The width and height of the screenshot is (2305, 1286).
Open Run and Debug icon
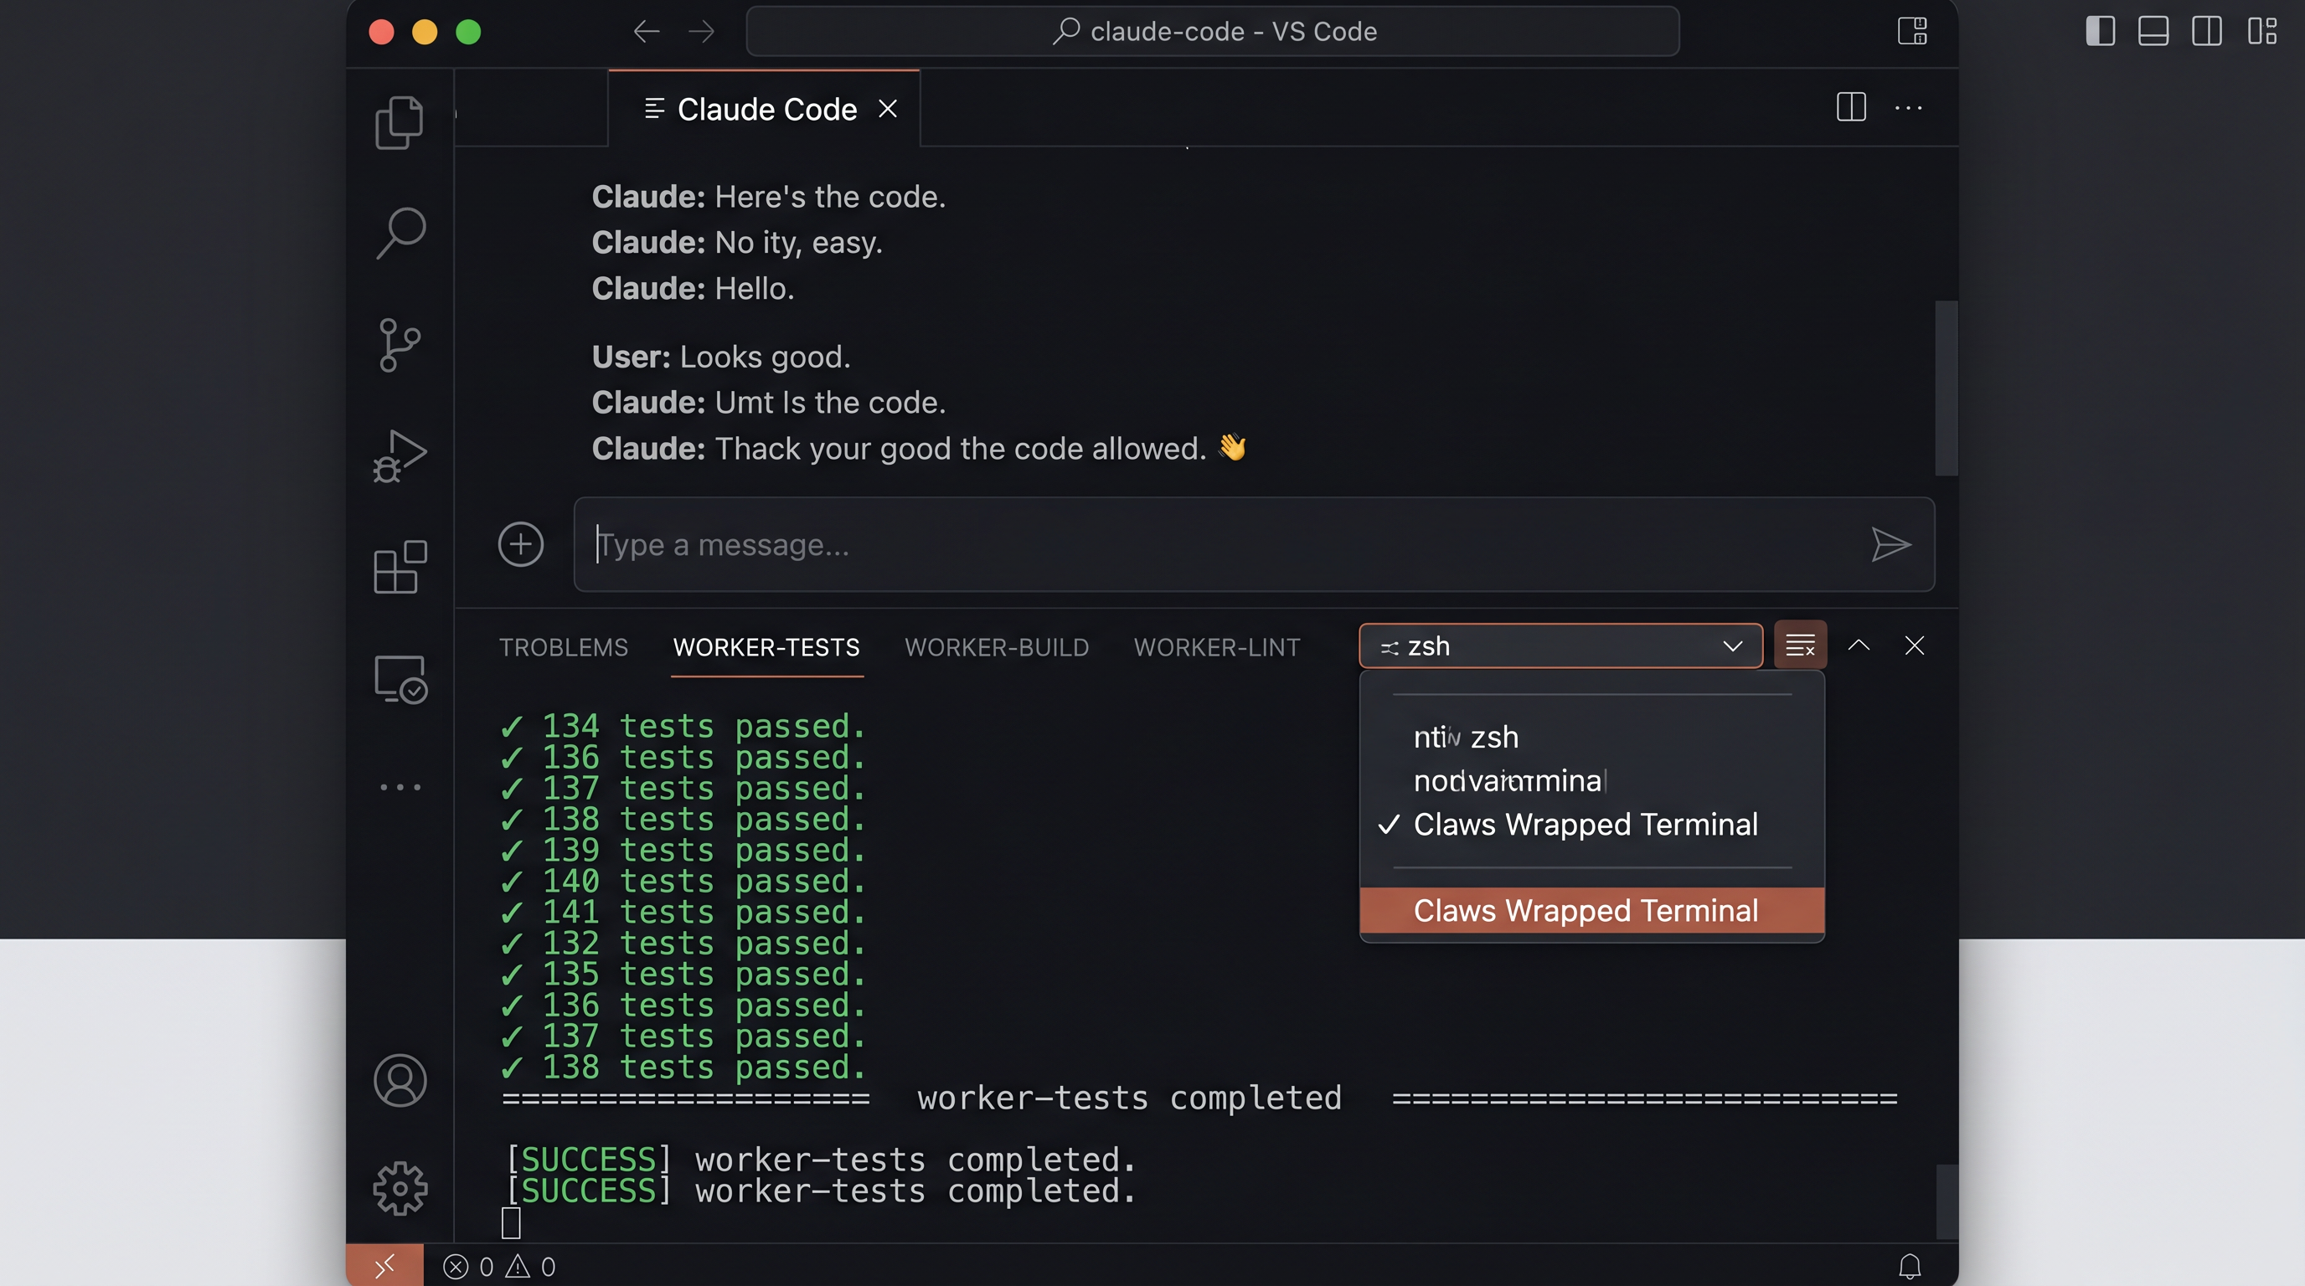coord(399,456)
